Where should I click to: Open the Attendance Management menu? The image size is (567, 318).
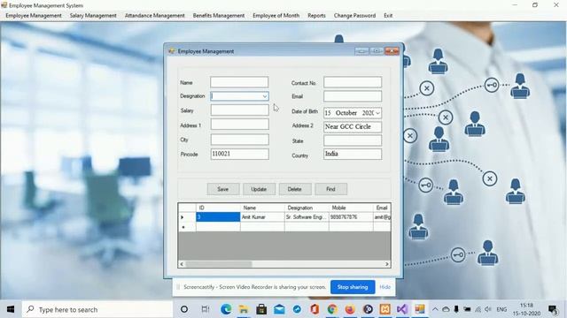(x=154, y=16)
